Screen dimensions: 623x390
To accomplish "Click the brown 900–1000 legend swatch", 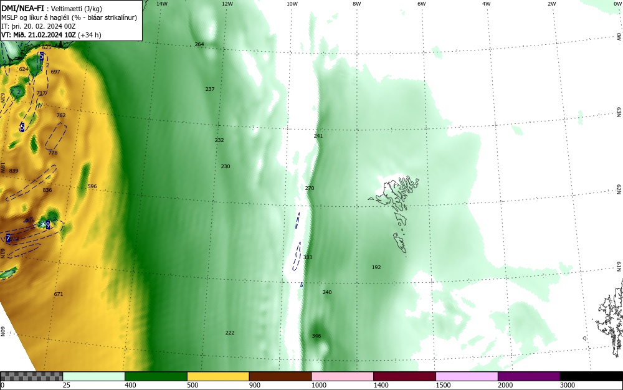I will 280,376.
